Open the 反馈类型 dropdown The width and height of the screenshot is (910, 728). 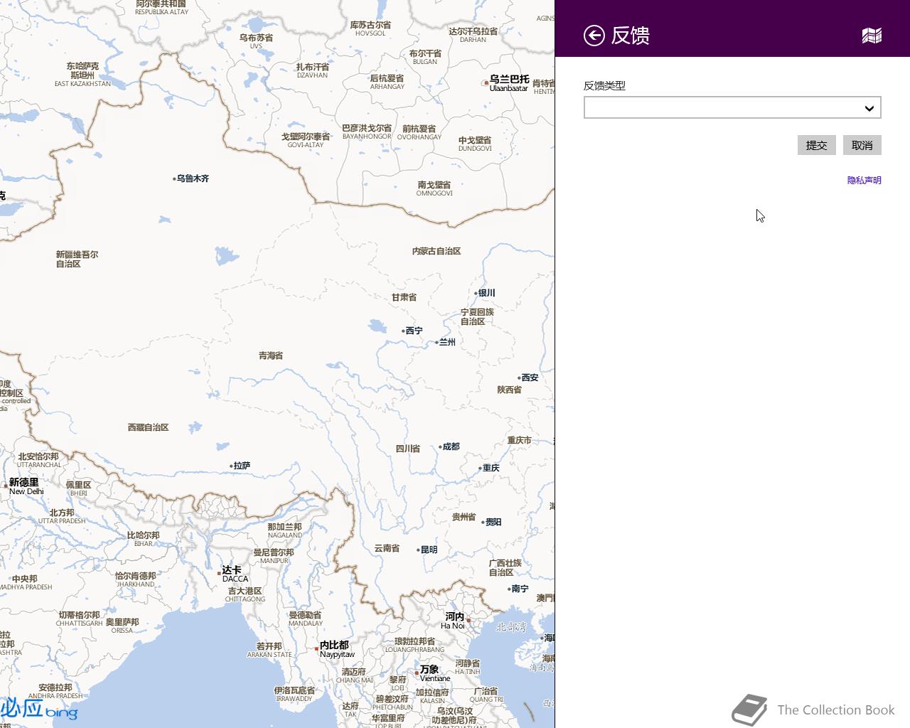point(732,107)
